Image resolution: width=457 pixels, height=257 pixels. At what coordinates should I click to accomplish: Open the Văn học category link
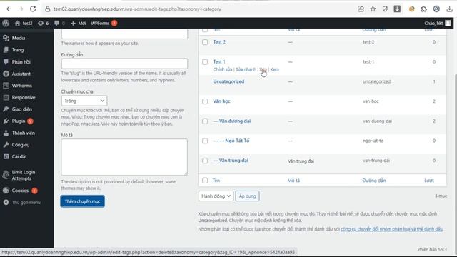[221, 101]
